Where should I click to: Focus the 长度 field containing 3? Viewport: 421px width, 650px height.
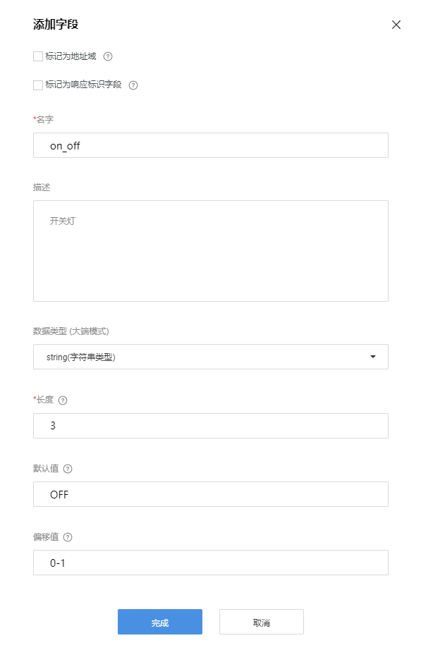[x=210, y=426]
